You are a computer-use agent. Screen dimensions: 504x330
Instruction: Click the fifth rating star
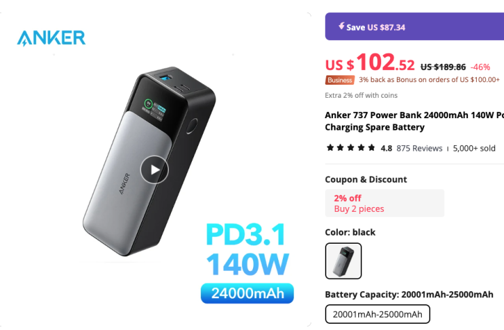point(372,147)
